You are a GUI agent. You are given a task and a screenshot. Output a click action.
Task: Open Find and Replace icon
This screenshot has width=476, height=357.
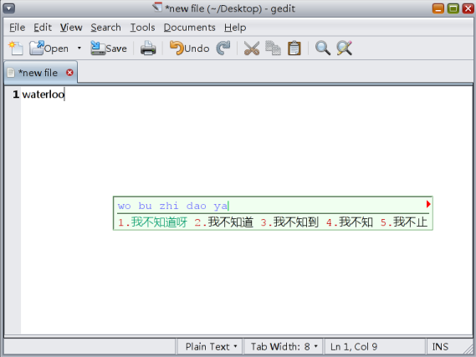coord(345,48)
